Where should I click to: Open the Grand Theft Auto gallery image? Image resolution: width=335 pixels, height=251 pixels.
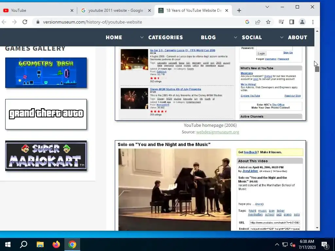tap(46, 114)
